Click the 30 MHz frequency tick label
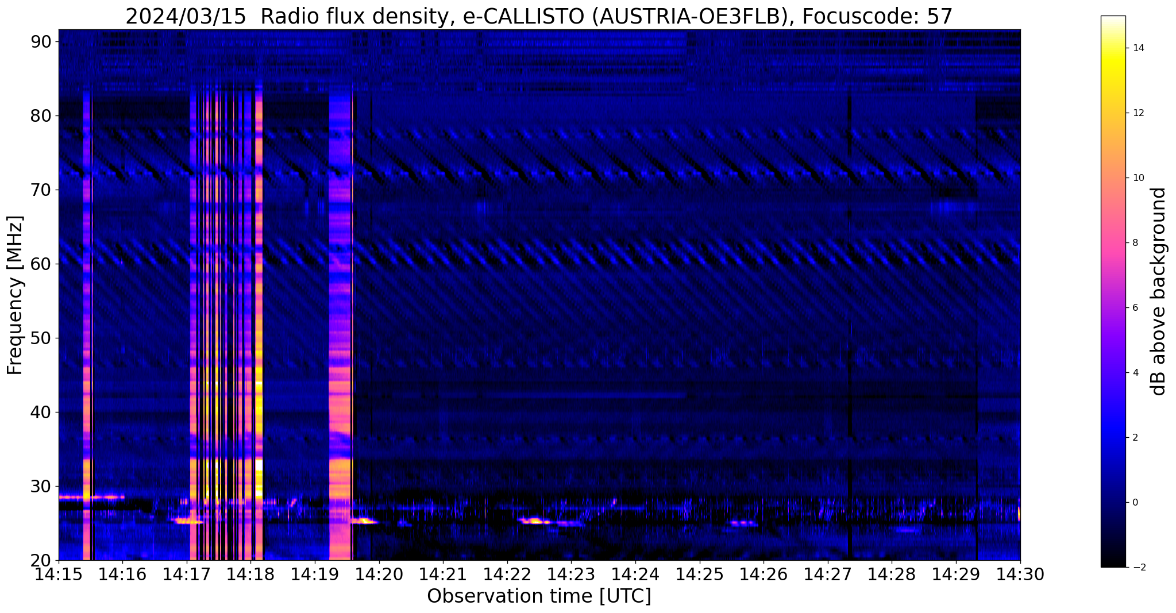This screenshot has width=1176, height=613. coord(41,486)
